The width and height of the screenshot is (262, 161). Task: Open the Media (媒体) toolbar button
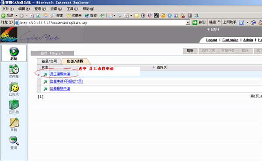pos(91,16)
